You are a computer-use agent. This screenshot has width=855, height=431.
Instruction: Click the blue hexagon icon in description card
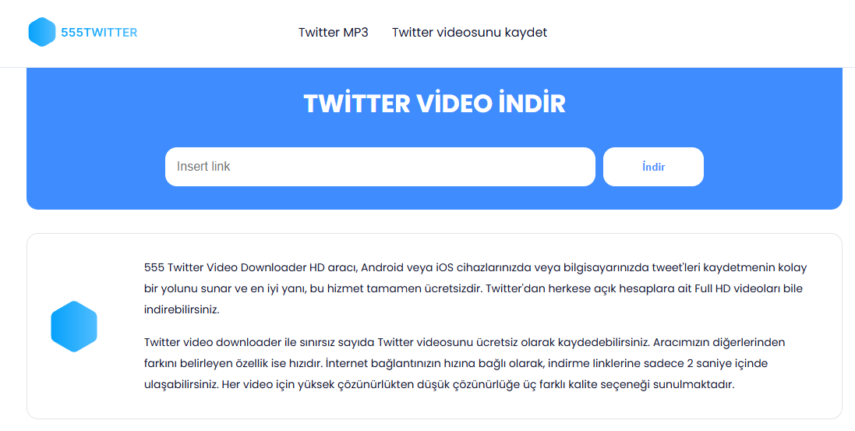pyautogui.click(x=74, y=327)
